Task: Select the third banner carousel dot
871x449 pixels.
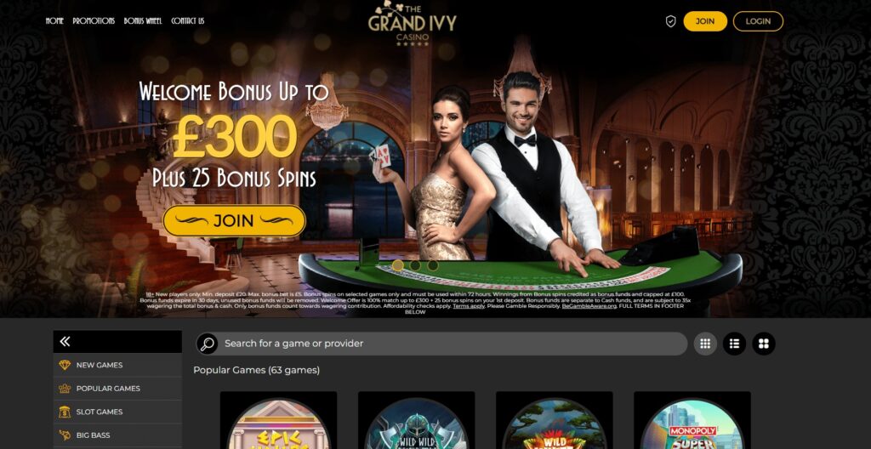Action: [x=433, y=265]
